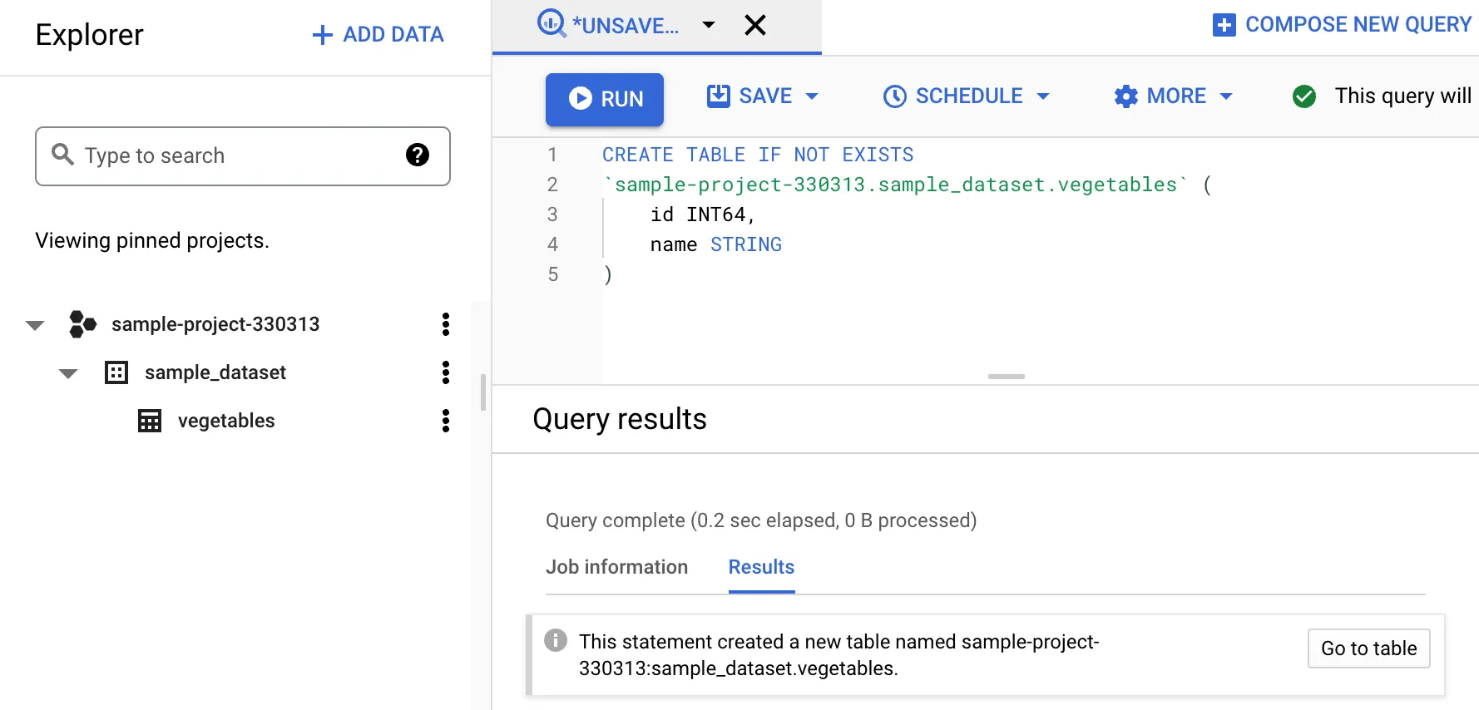Open the three-dot menu for sample-project-330313
Screen dimensions: 1479x710
pos(446,324)
